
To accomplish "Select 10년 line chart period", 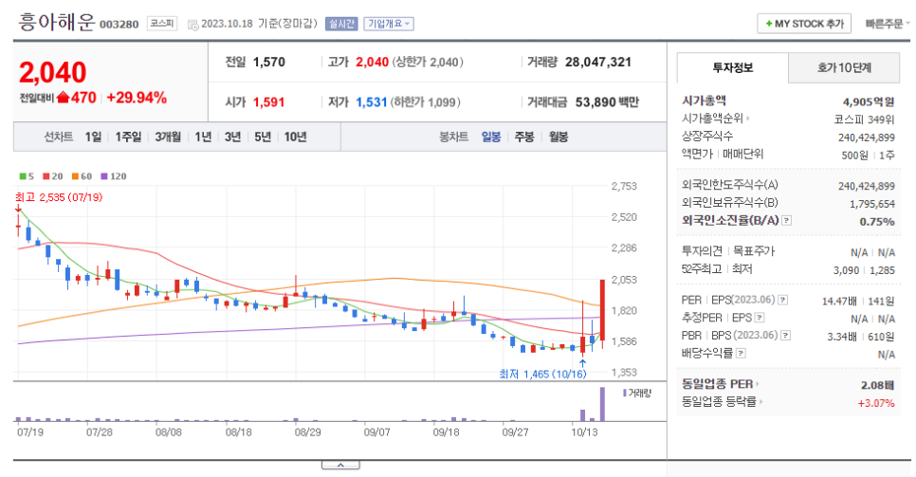I will [295, 137].
